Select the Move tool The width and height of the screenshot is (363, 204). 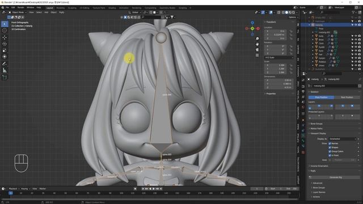click(5, 37)
